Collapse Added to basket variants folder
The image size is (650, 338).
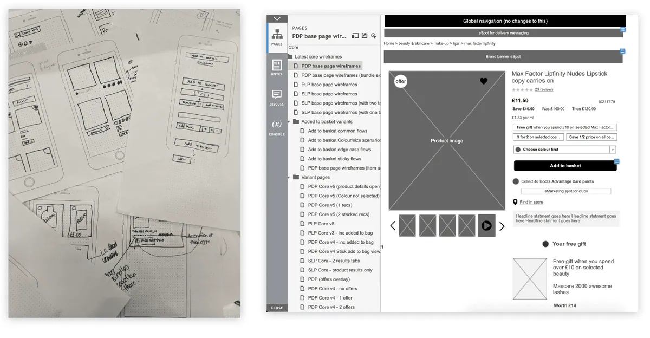coord(290,121)
